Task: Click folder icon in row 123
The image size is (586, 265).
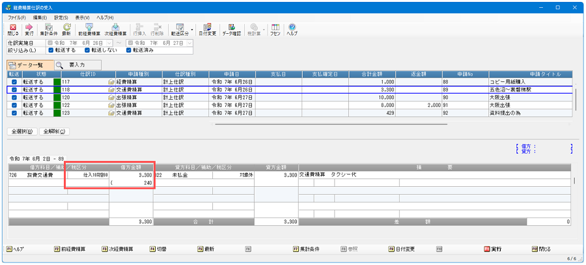Action: (111, 113)
